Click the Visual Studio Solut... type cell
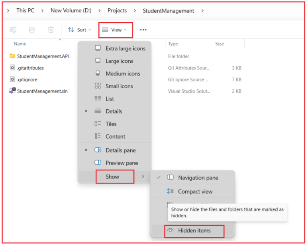Screen dimensions: 306x244 189,91
